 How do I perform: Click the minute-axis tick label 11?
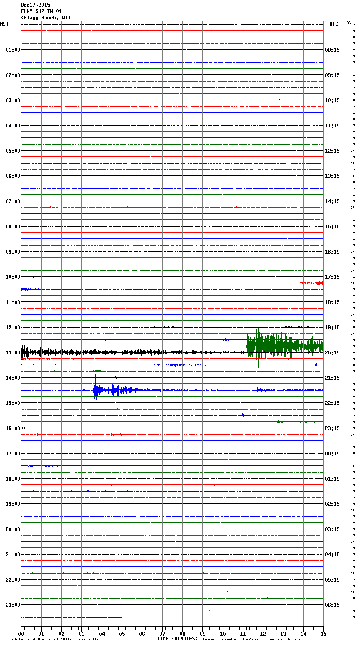243,634
